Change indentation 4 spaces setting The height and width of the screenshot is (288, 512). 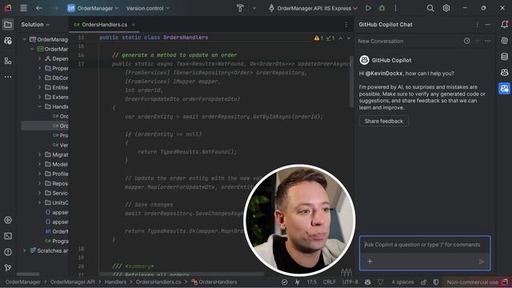click(x=402, y=282)
